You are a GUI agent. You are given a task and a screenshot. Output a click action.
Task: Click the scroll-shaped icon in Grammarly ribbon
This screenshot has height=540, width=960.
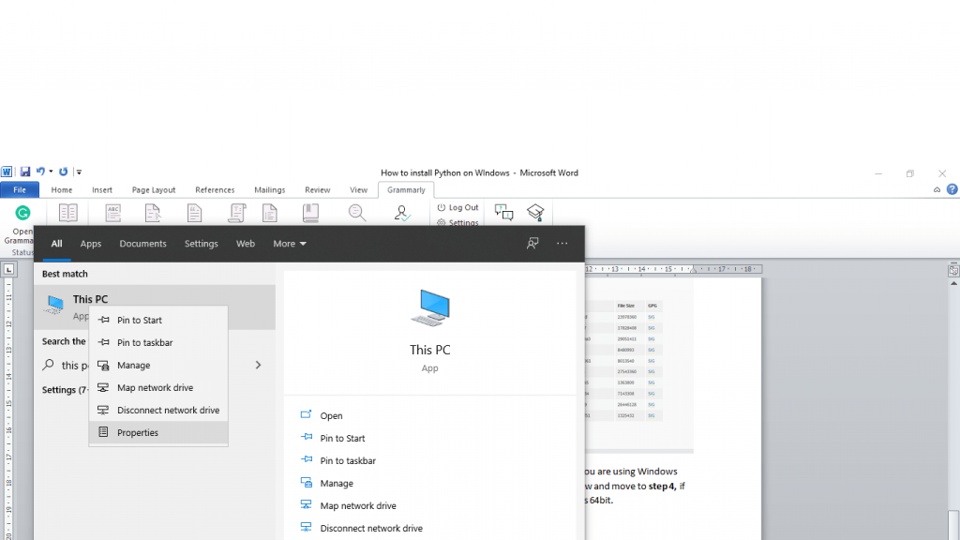[237, 213]
